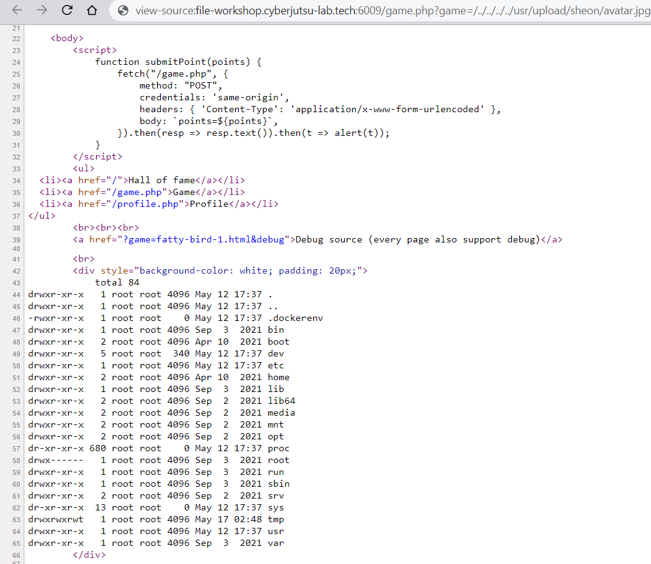651x564 pixels.
Task: Click the method: "POST" line
Action: (x=181, y=85)
